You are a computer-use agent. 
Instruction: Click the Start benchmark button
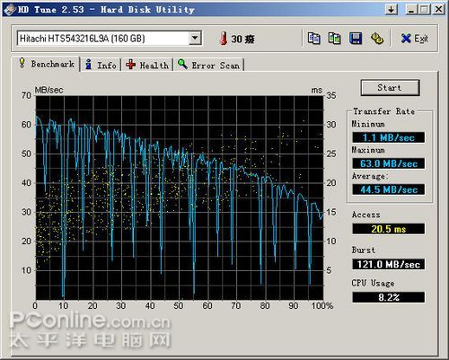[x=390, y=88]
